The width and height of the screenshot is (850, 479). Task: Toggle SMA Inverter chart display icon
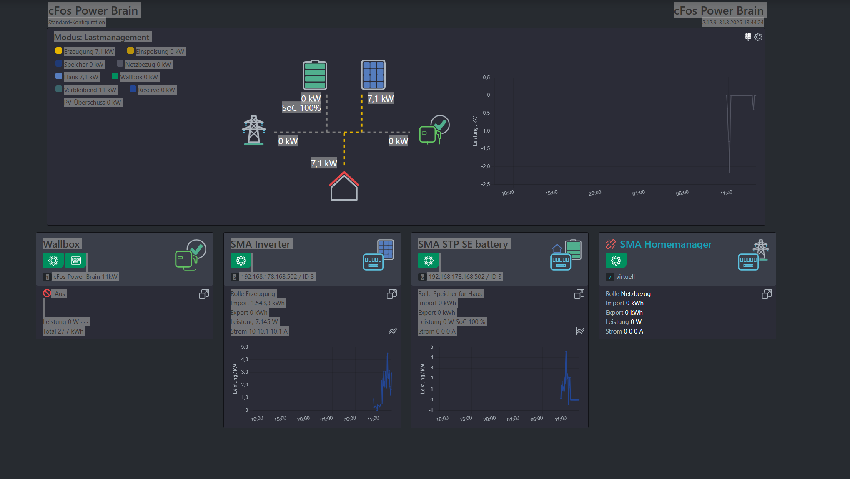(392, 331)
